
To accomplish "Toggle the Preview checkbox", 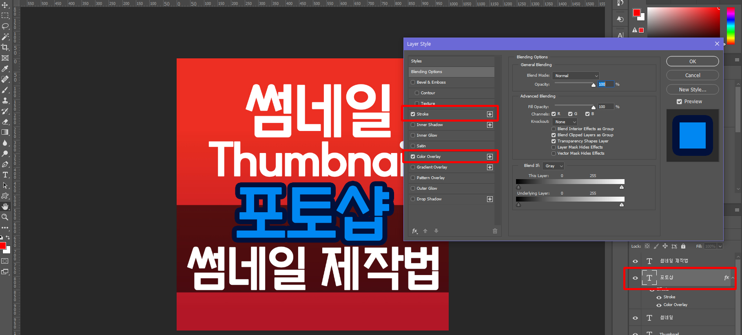I will (679, 102).
